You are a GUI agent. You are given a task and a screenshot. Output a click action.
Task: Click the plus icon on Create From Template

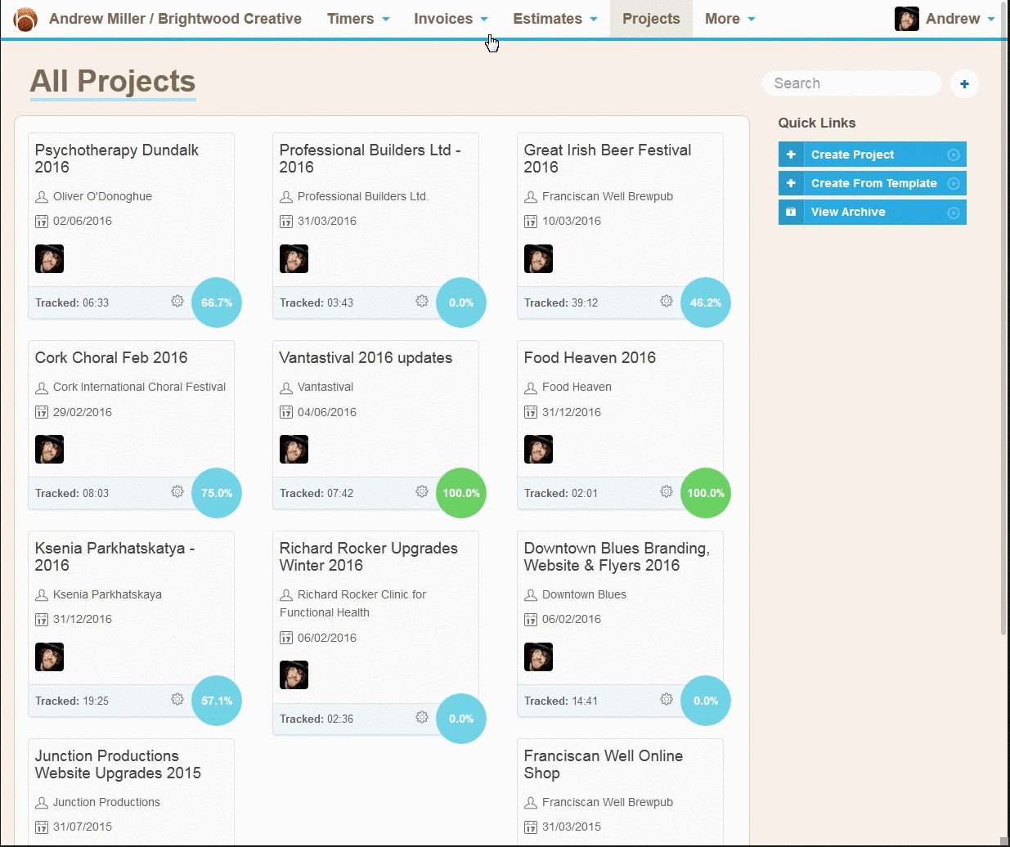click(x=791, y=183)
